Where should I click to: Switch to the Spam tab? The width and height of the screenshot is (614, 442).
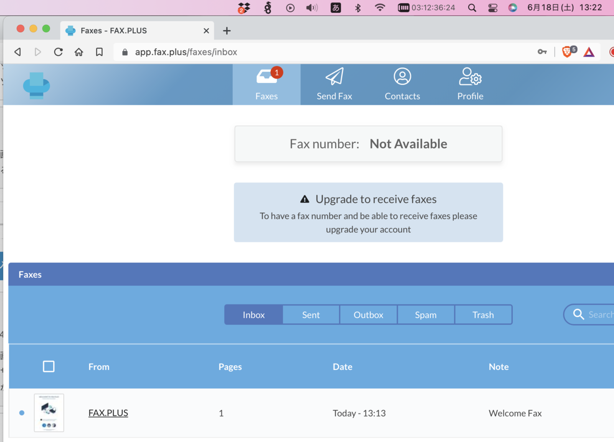[x=426, y=315]
